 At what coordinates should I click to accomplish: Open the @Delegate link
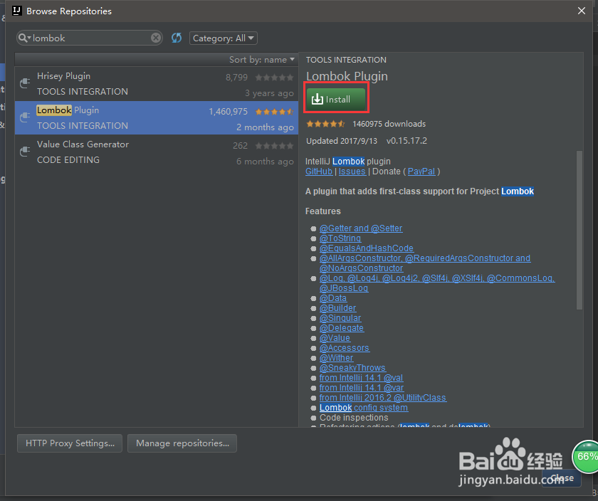tap(341, 328)
